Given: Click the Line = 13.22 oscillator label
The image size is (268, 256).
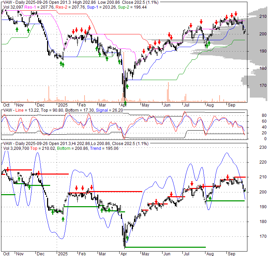Looking at the screenshot, I should pos(27,110).
